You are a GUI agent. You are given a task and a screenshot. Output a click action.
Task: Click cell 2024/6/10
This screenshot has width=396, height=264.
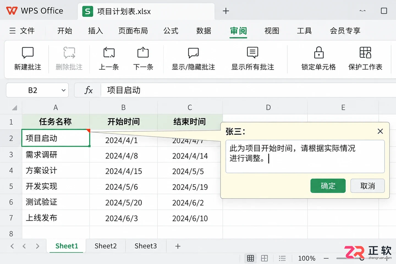(x=190, y=218)
